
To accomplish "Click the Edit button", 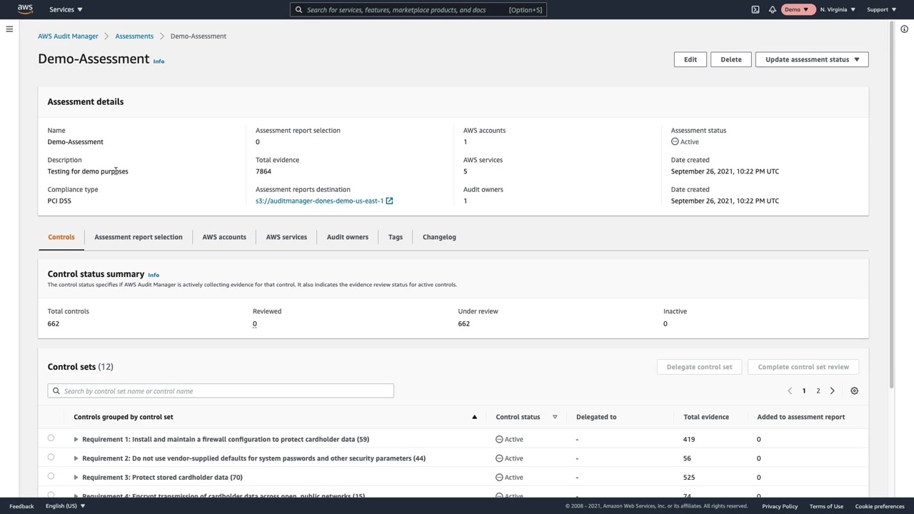I will 690,59.
